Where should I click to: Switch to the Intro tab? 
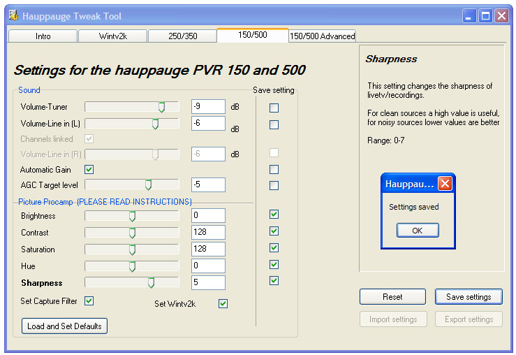pos(43,36)
